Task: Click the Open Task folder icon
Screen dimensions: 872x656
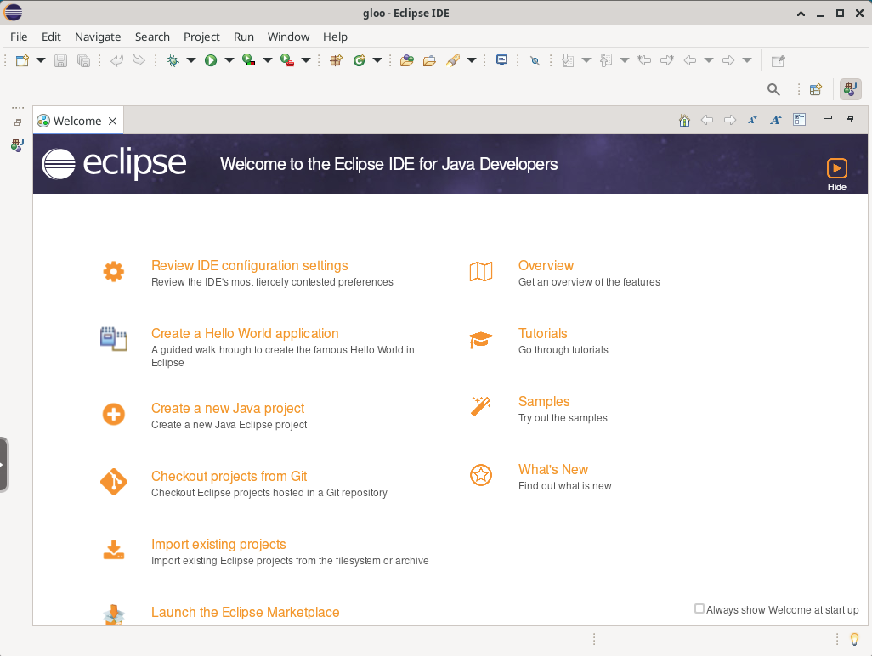Action: (x=429, y=60)
